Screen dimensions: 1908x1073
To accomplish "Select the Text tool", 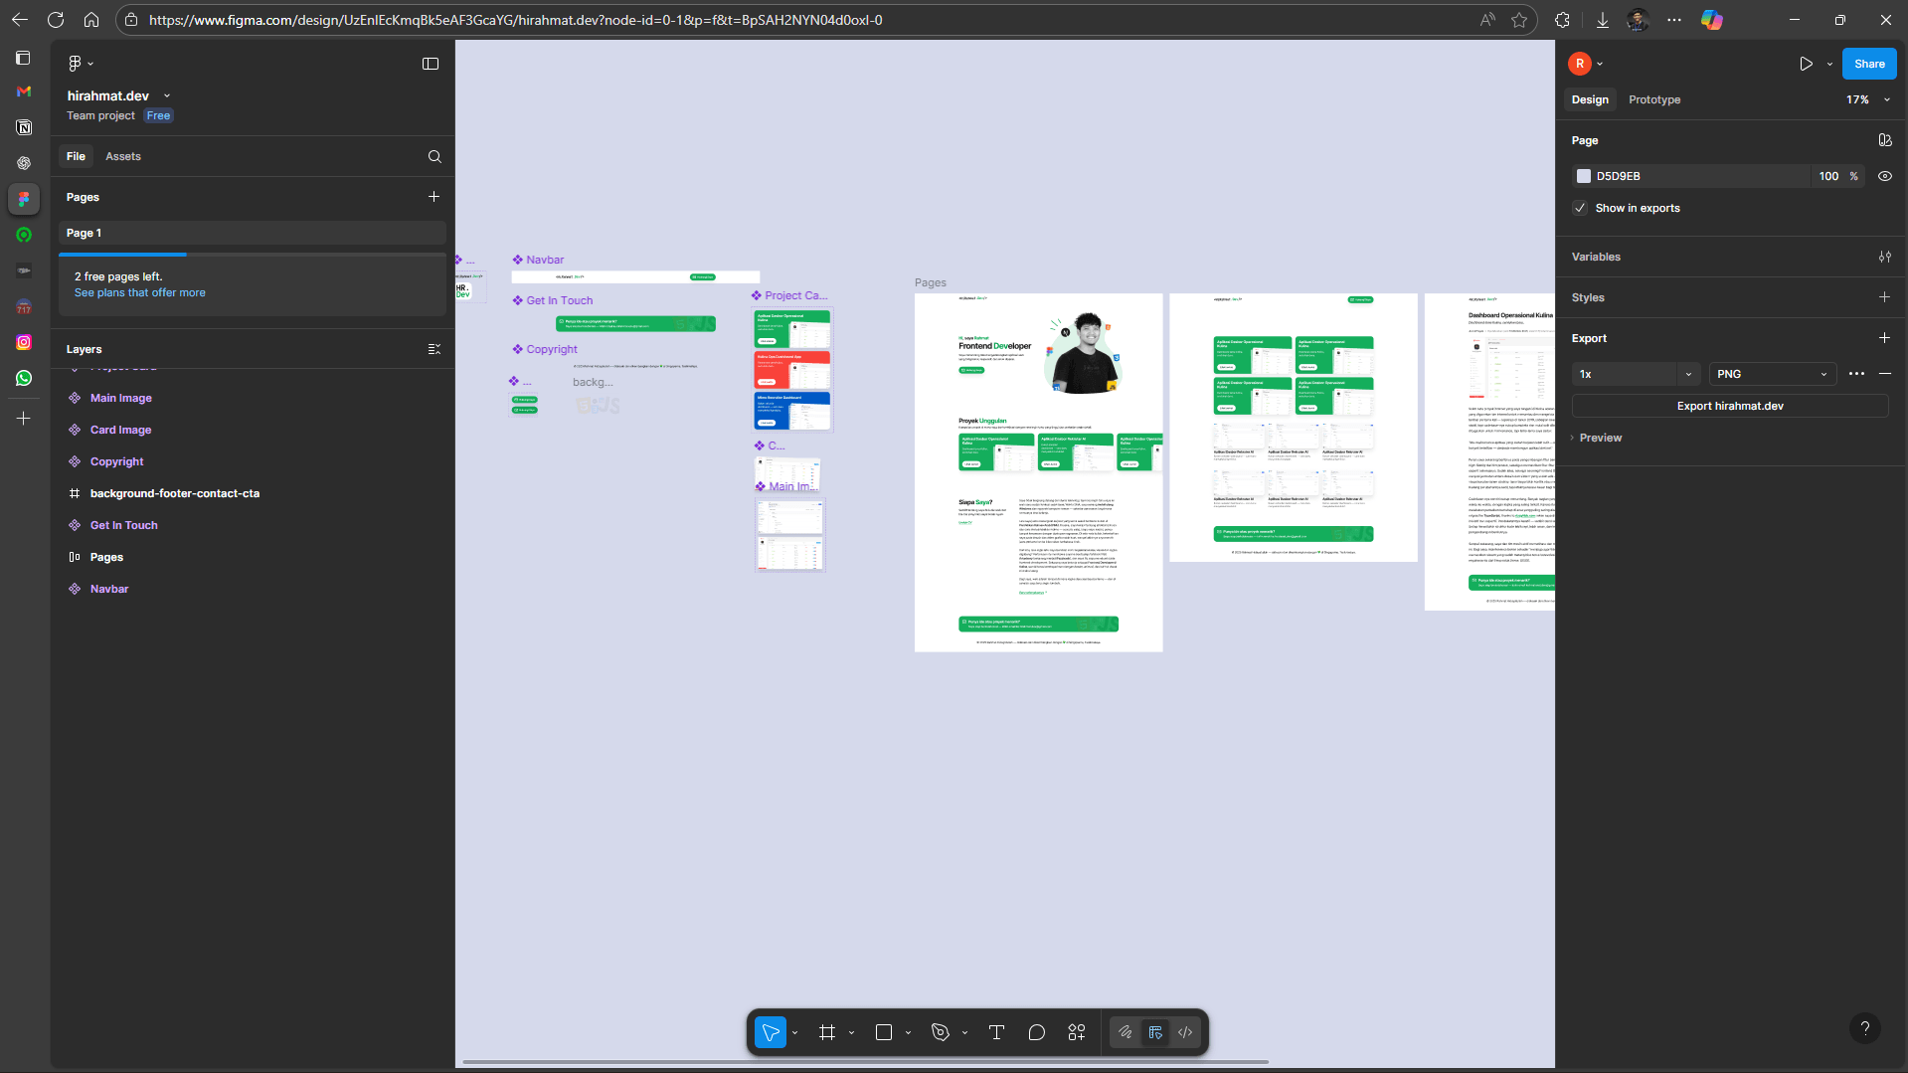I will click(996, 1032).
